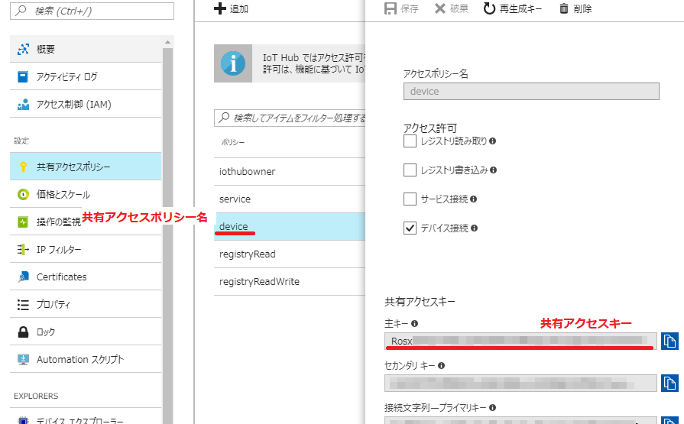Click the アクセスポリシー名 field containing device
The height and width of the screenshot is (424, 684).
[x=531, y=91]
